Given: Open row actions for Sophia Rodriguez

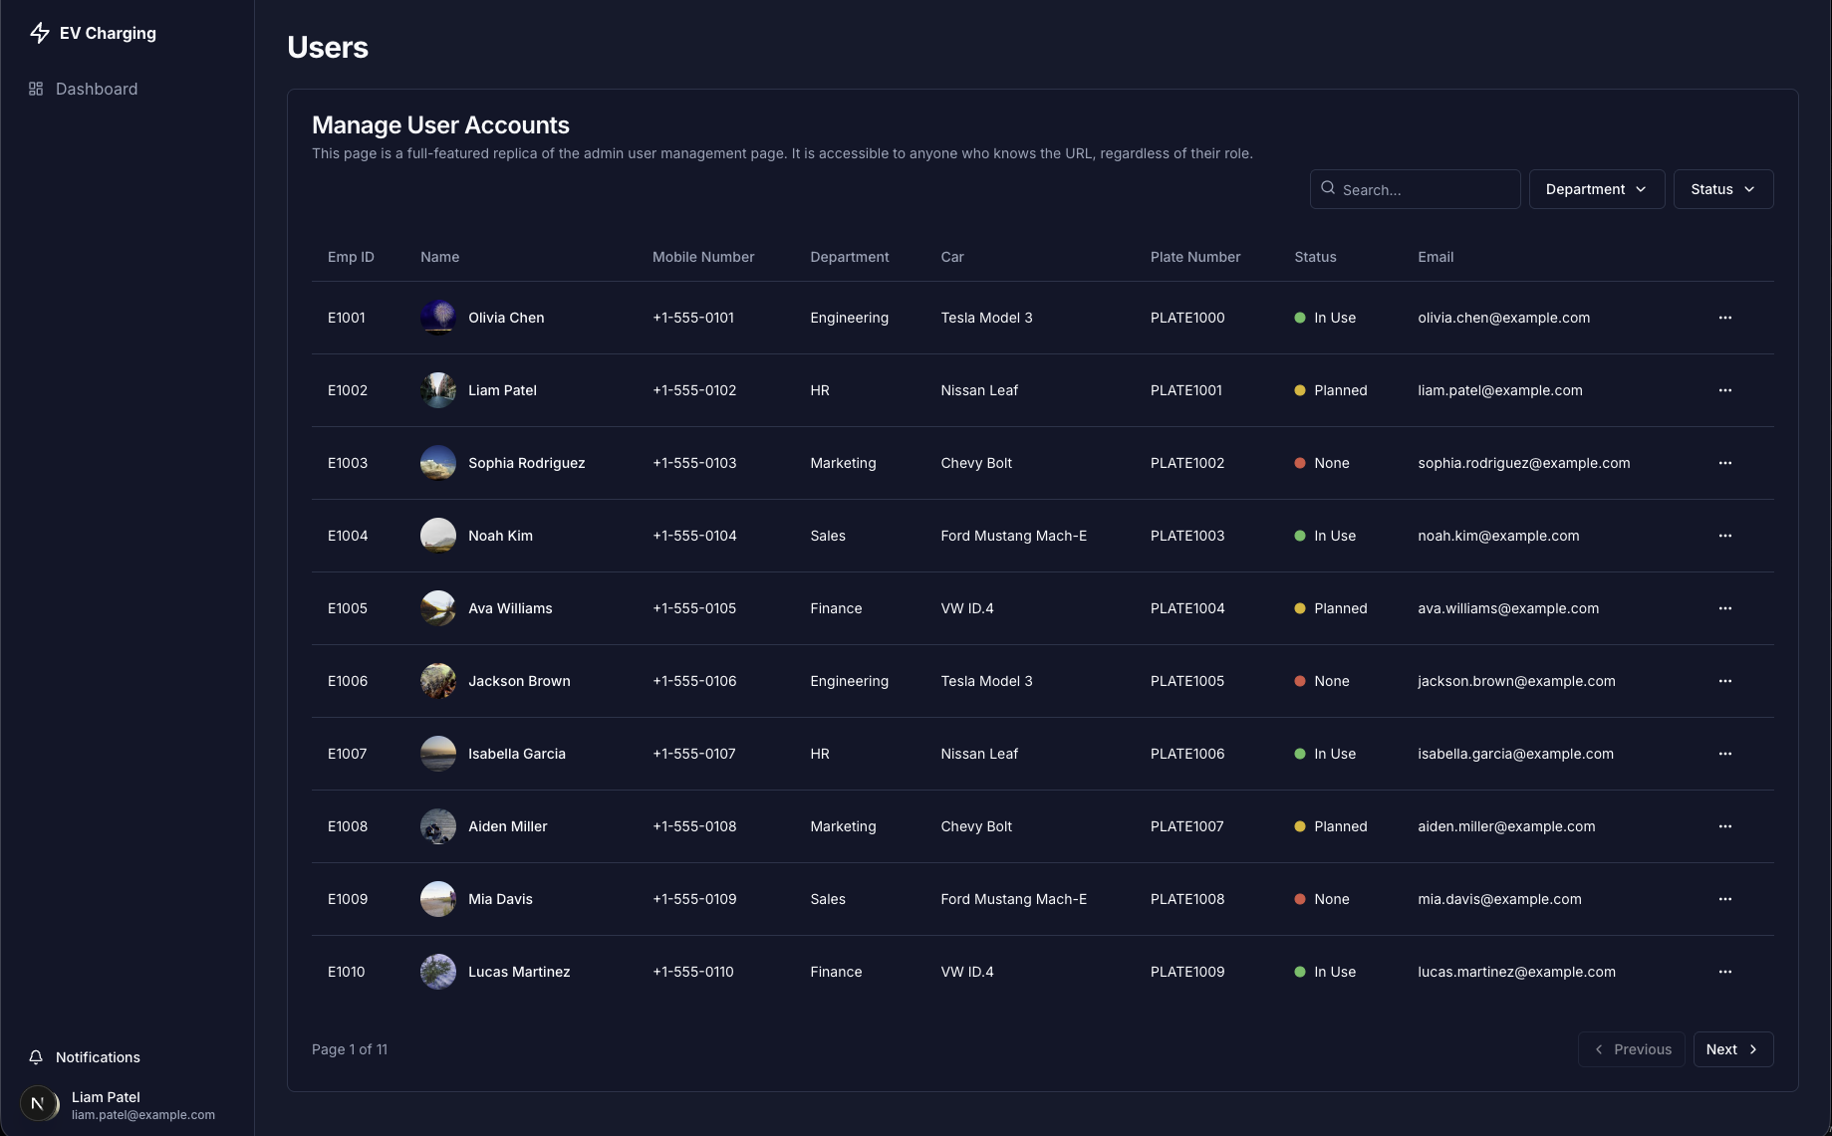Looking at the screenshot, I should [1724, 463].
